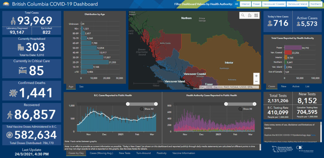Open the map search tool

pyautogui.click(x=243, y=15)
